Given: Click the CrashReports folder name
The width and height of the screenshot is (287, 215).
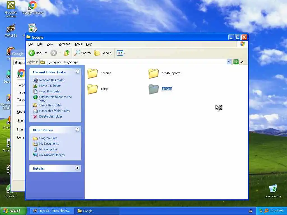Looking at the screenshot, I should 171,73.
